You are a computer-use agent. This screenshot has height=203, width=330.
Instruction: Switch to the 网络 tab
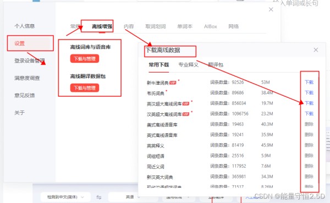coord(234,26)
